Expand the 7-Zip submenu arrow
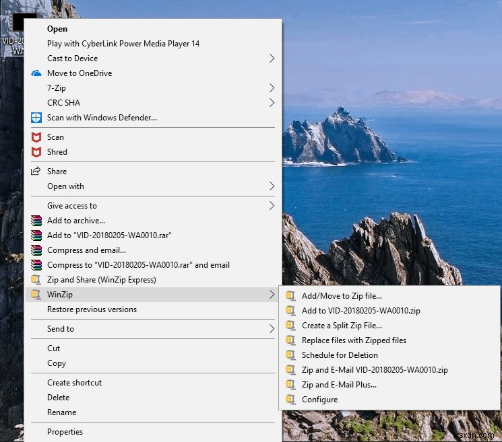 (x=272, y=88)
